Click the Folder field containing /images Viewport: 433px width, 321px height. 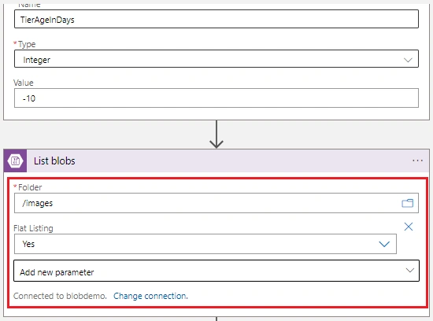click(x=216, y=203)
